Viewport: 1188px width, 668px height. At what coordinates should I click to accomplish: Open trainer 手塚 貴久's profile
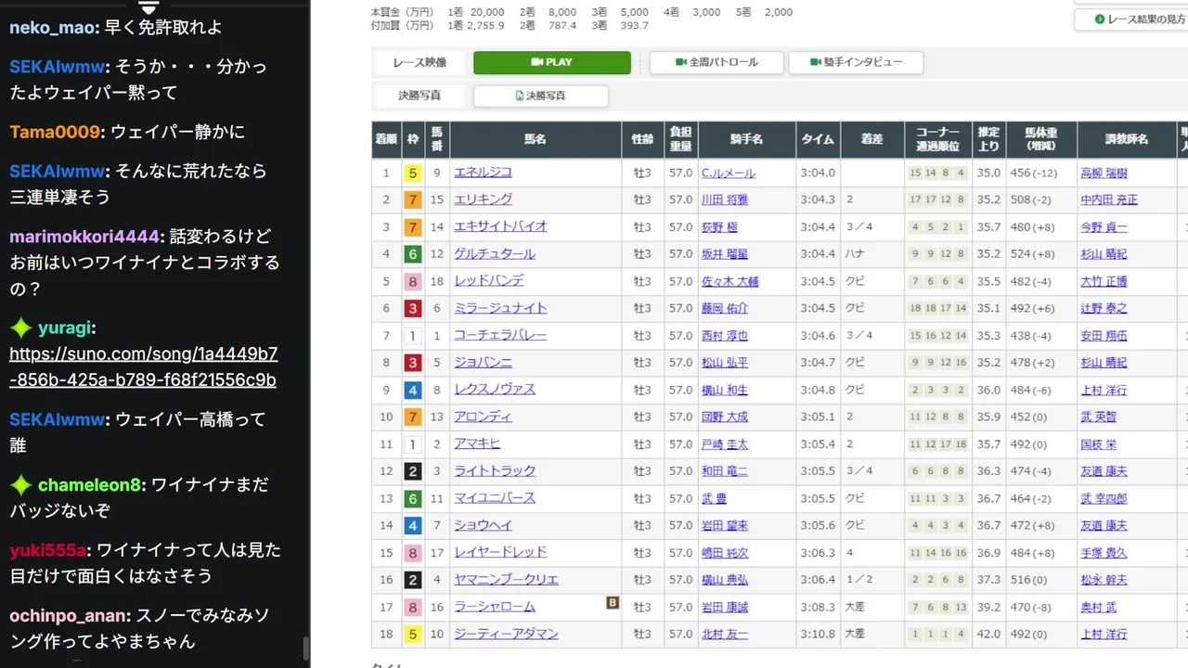click(1104, 552)
